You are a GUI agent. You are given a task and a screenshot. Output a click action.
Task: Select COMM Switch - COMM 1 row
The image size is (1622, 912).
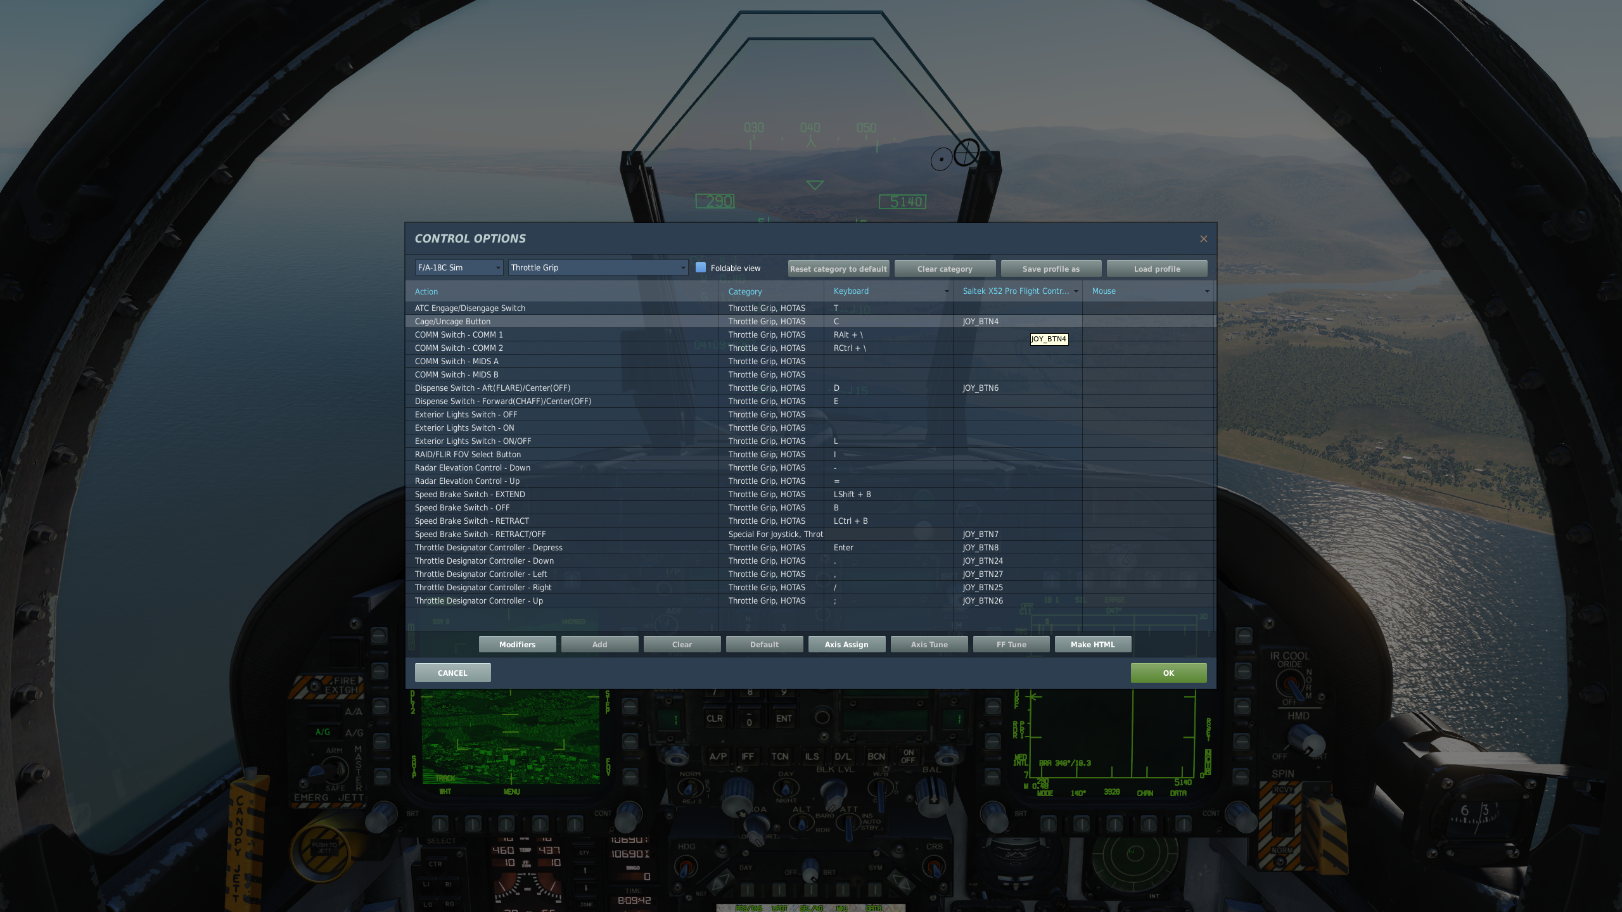point(810,334)
